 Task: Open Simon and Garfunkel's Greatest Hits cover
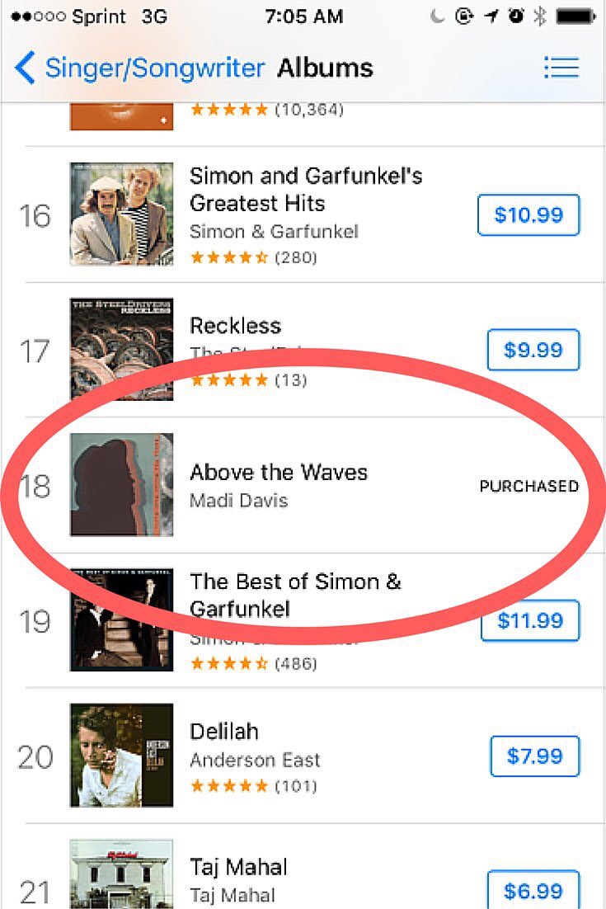[x=121, y=214]
